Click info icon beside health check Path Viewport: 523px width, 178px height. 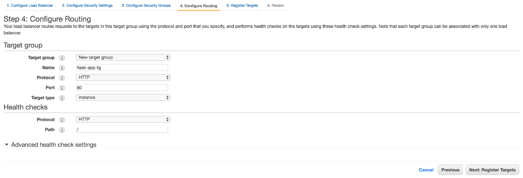[x=62, y=130]
